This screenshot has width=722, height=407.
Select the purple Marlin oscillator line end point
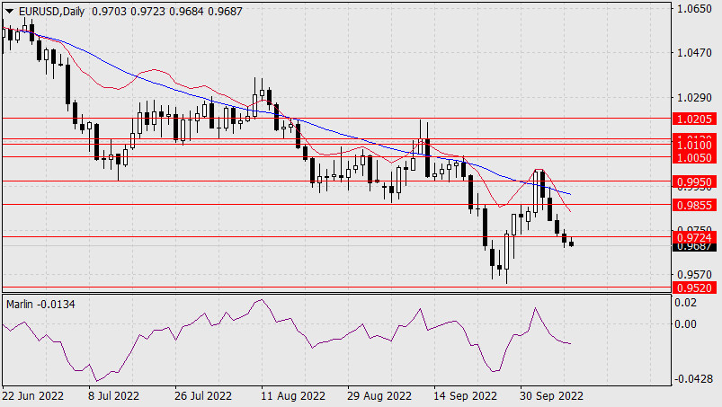571,343
